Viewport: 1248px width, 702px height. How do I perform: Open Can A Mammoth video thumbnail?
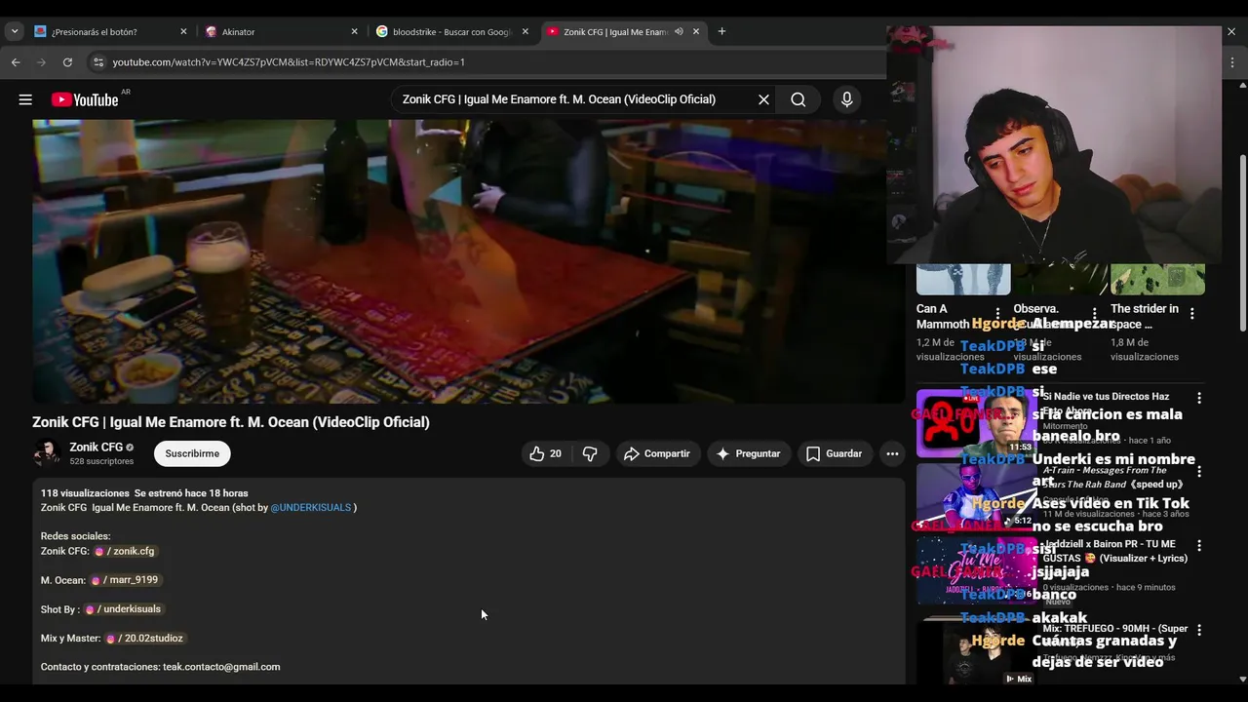[x=963, y=279]
